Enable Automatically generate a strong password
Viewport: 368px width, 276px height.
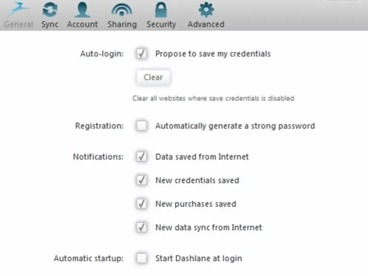tap(142, 126)
